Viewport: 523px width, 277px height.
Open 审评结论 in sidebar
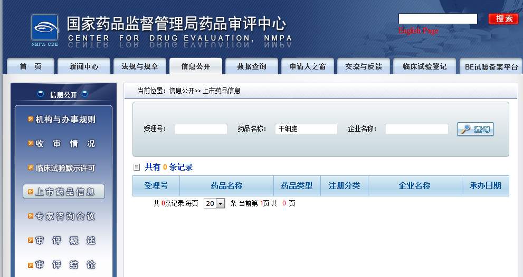65,265
